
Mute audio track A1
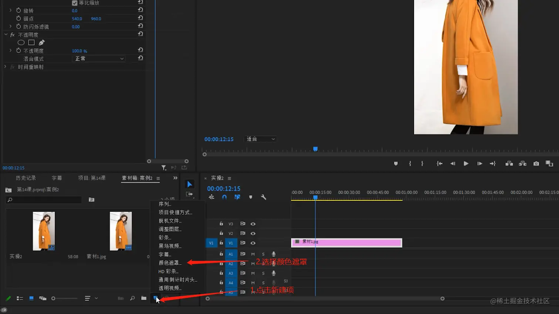coord(253,254)
